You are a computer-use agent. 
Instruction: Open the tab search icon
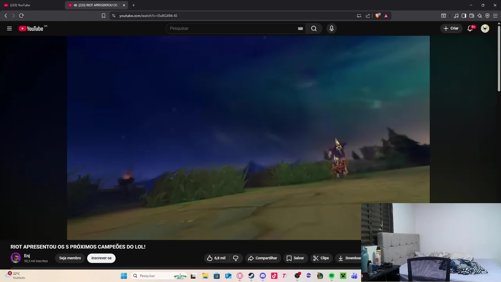pos(443,16)
